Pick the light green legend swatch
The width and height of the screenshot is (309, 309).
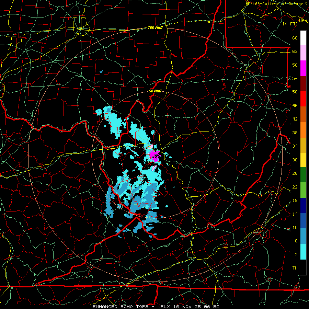point(303,190)
